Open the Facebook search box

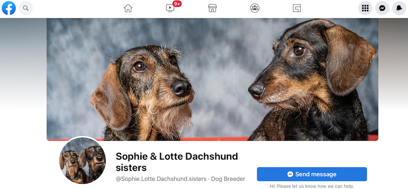pyautogui.click(x=26, y=8)
